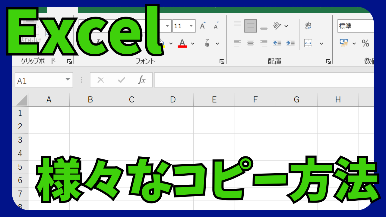
Task: Toggle wrap text for the cell
Action: tap(308, 26)
